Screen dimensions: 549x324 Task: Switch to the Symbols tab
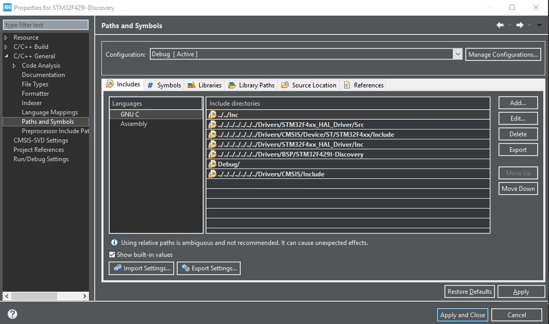pyautogui.click(x=164, y=85)
